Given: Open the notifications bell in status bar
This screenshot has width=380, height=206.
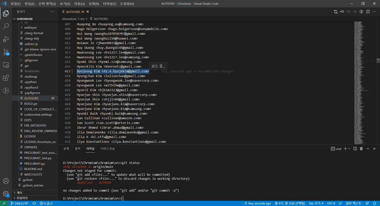Looking at the screenshot, I should [375, 203].
